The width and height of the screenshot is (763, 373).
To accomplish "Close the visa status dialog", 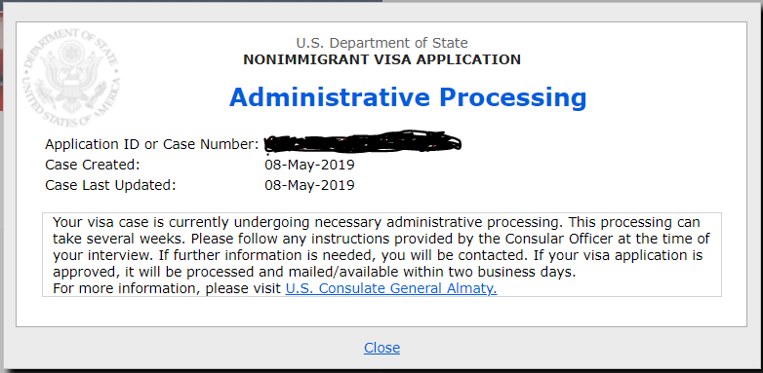I will click(381, 348).
